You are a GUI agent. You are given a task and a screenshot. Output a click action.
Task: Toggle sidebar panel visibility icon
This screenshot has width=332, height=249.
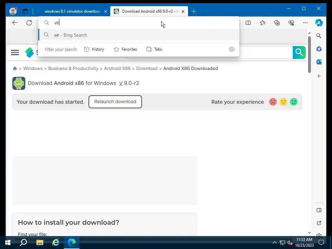[x=319, y=210]
